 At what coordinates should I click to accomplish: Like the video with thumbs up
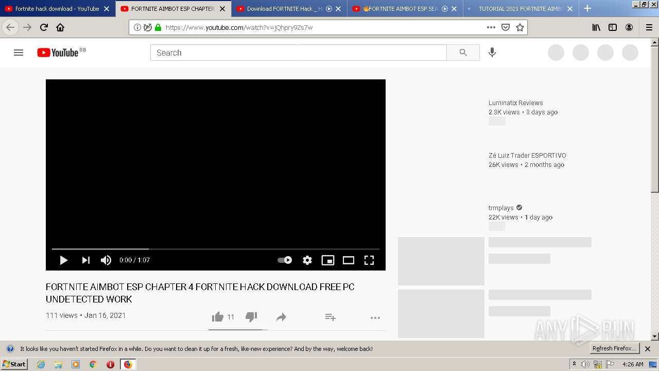[218, 317]
